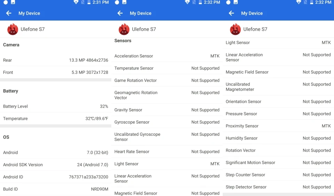Image resolution: width=334 pixels, height=196 pixels.
Task: Tap battery status icon beside 2:31 PM
Action: [89, 2]
